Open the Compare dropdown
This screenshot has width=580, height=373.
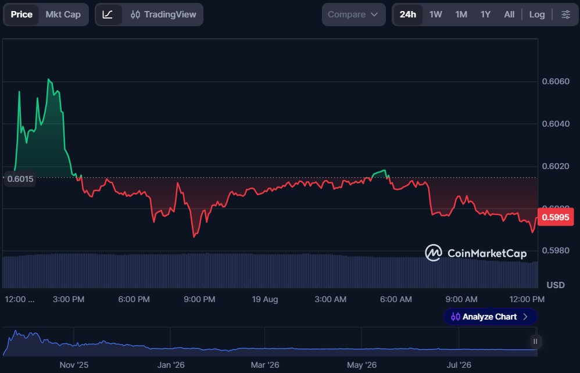353,15
